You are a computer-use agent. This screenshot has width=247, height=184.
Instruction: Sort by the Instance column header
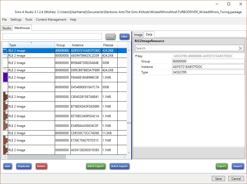click(86, 45)
